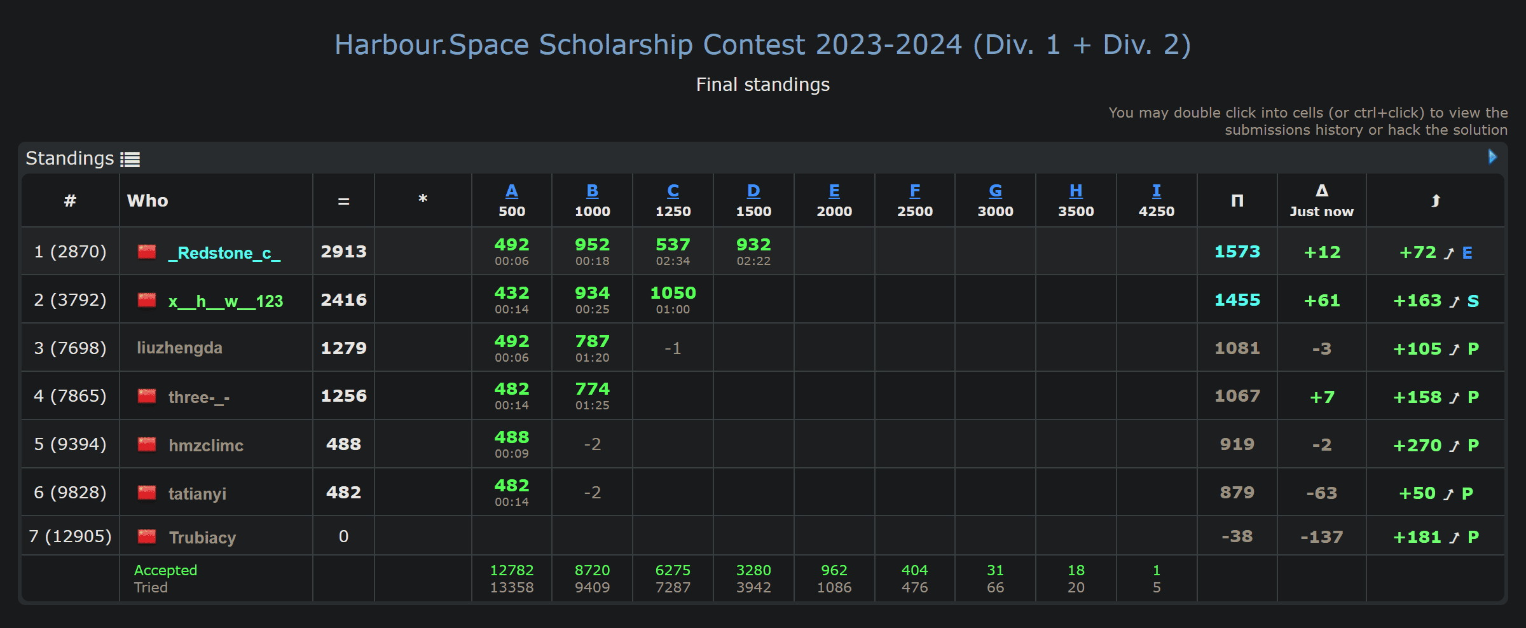1526x628 pixels.
Task: Click rank arrow icon in x__h__w__123 row
Action: click(x=1454, y=301)
